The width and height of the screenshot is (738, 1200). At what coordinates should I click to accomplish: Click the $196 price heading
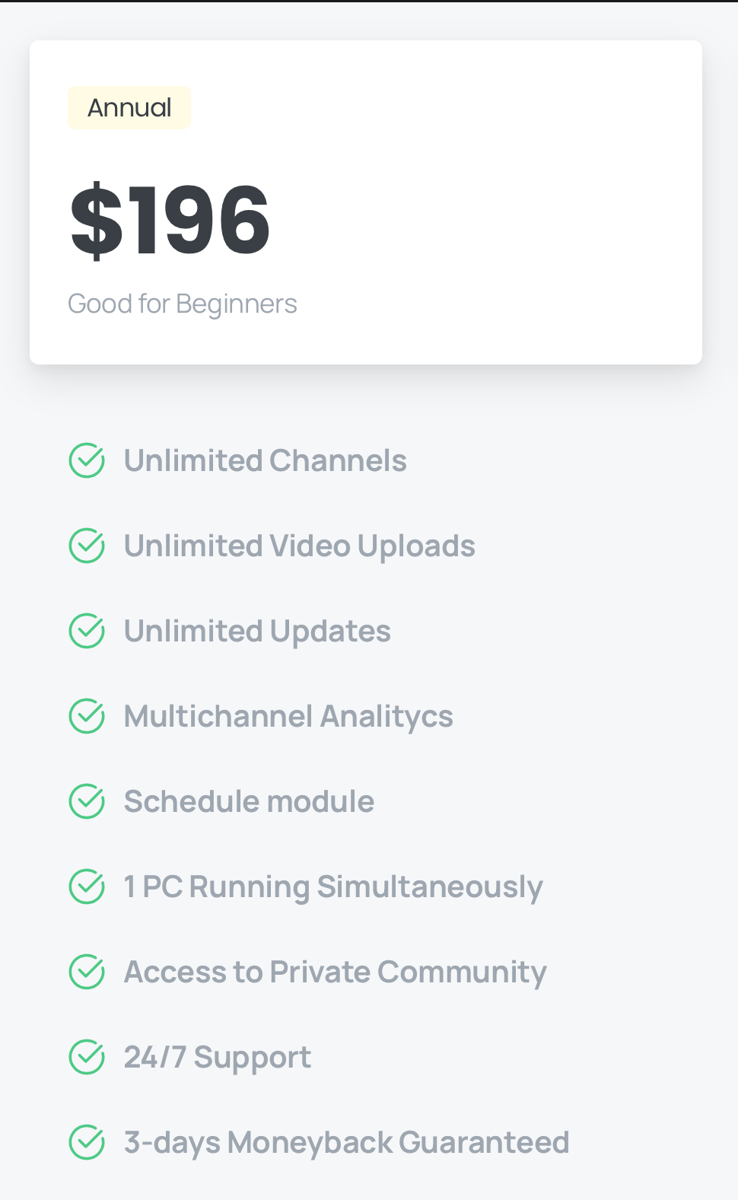[x=170, y=220]
